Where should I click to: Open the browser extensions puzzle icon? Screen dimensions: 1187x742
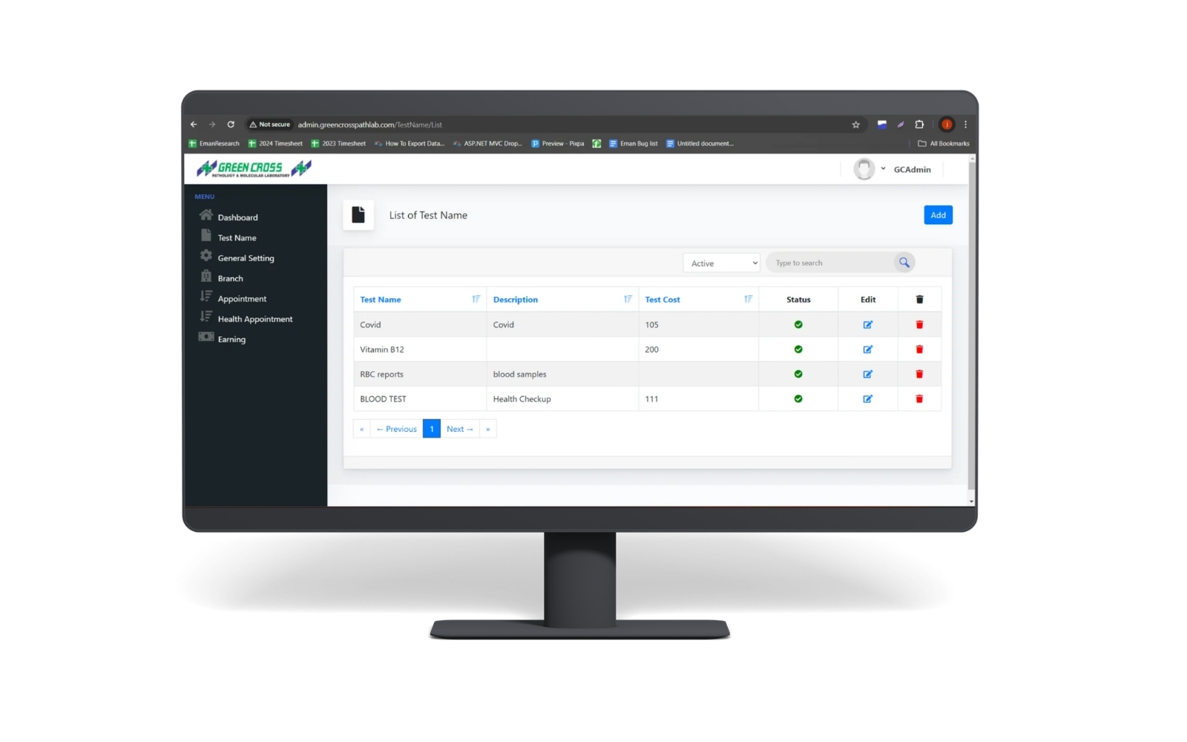click(919, 125)
